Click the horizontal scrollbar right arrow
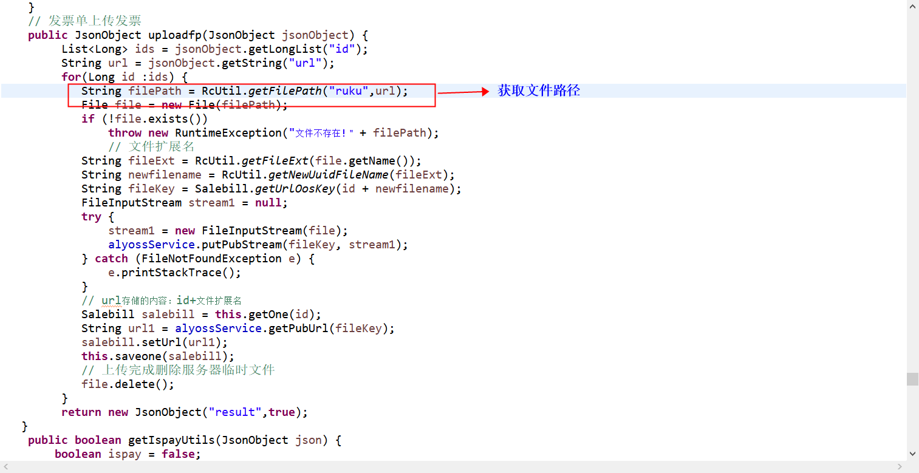Image resolution: width=919 pixels, height=473 pixels. pos(900,466)
